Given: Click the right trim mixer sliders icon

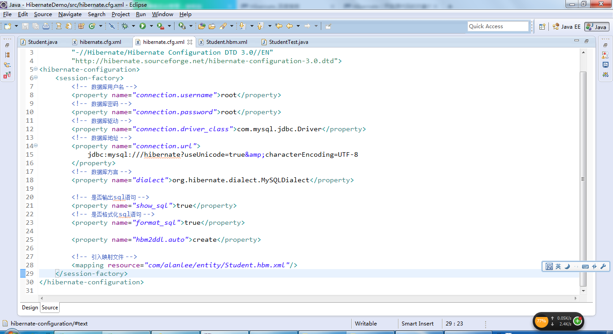Looking at the screenshot, I should pos(605,75).
